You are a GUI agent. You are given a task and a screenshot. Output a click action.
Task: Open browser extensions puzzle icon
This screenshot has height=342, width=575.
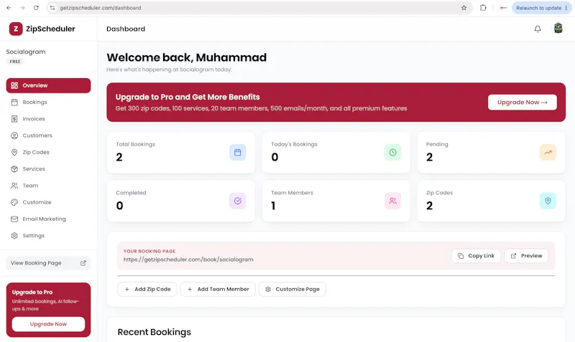(483, 8)
